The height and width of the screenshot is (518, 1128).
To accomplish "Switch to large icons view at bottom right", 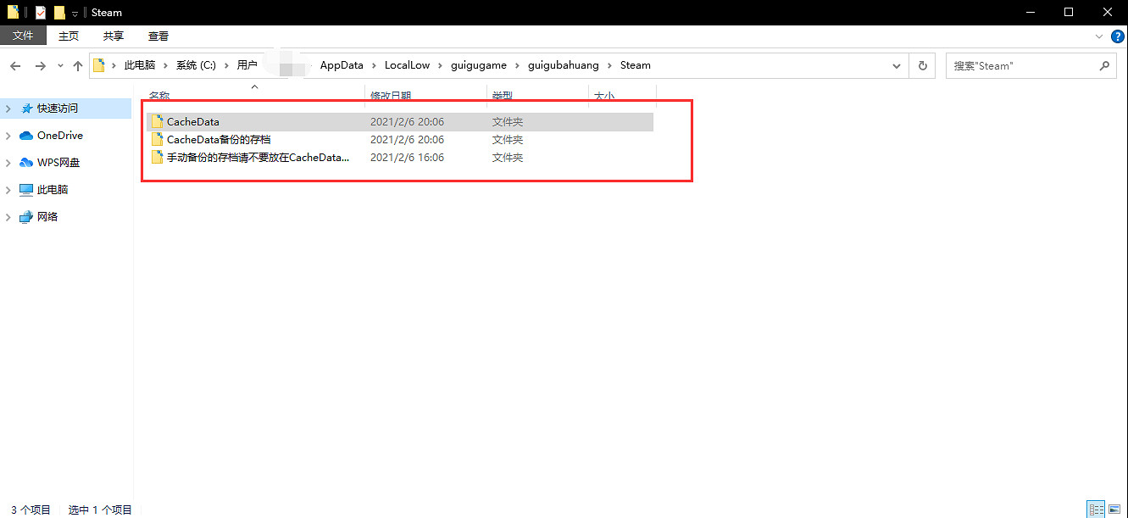I will (x=1114, y=510).
